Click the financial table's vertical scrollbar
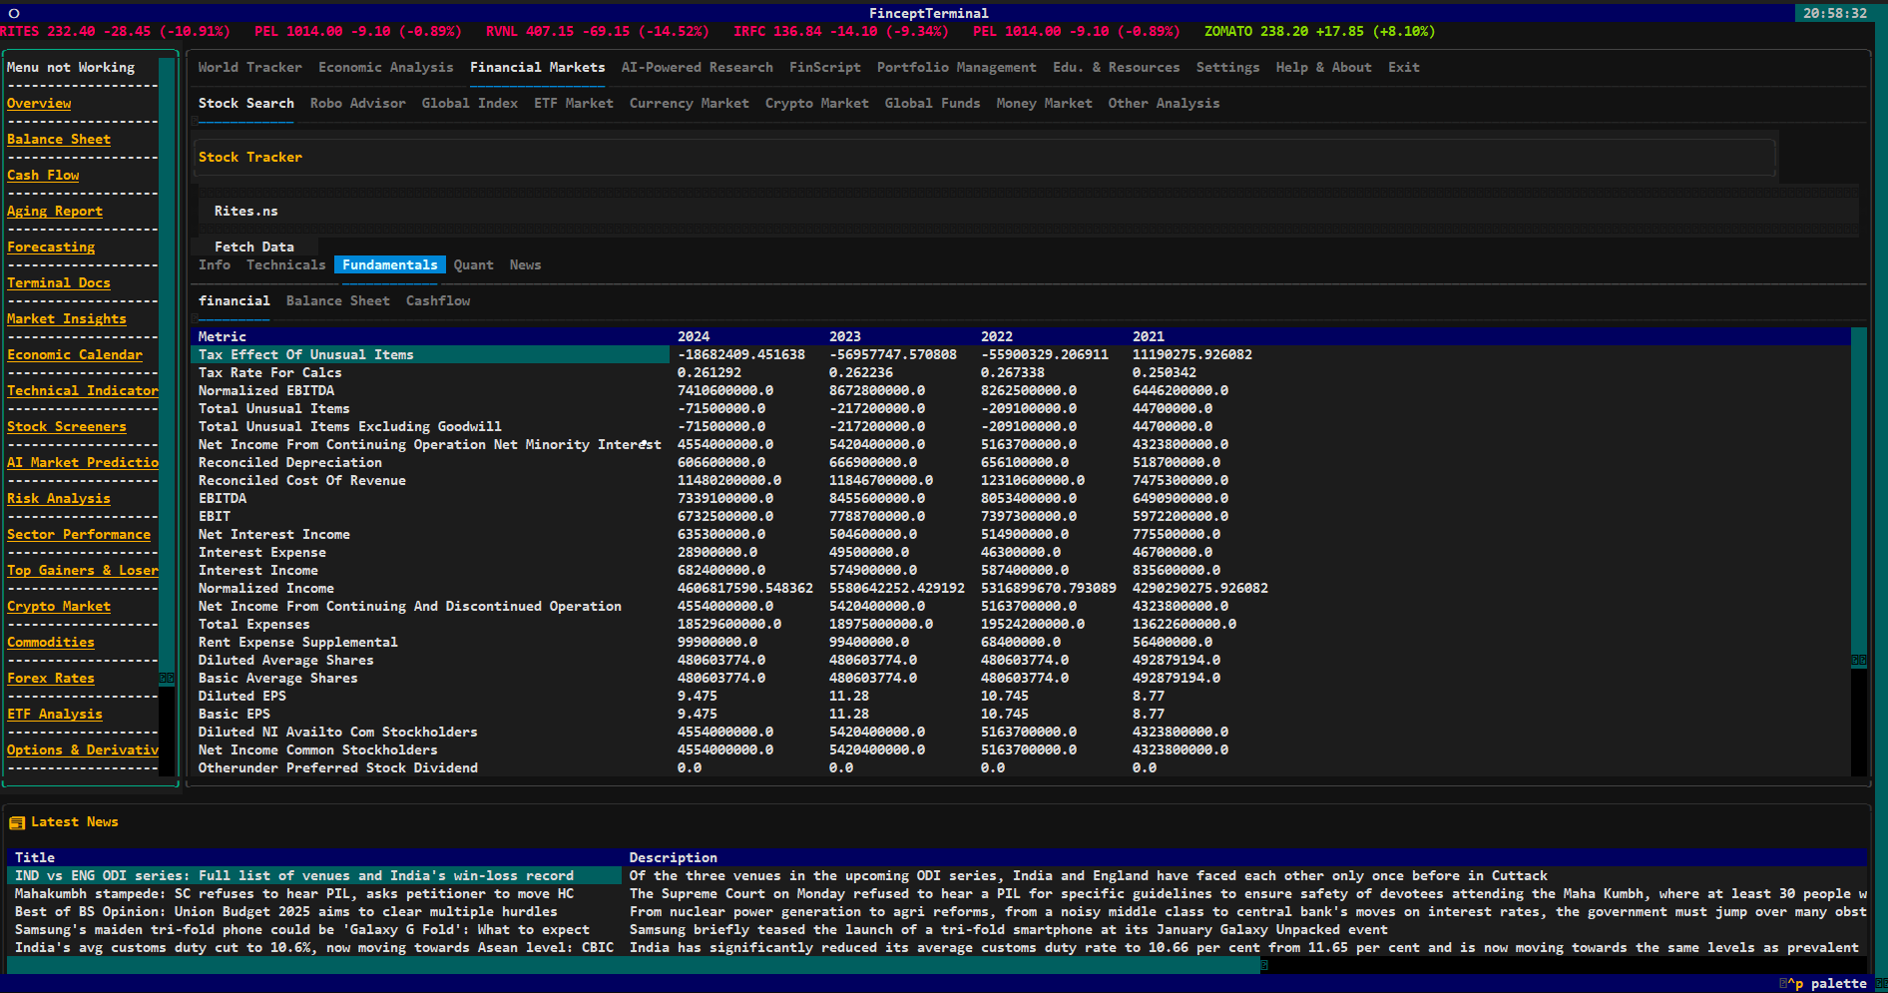 (1858, 499)
